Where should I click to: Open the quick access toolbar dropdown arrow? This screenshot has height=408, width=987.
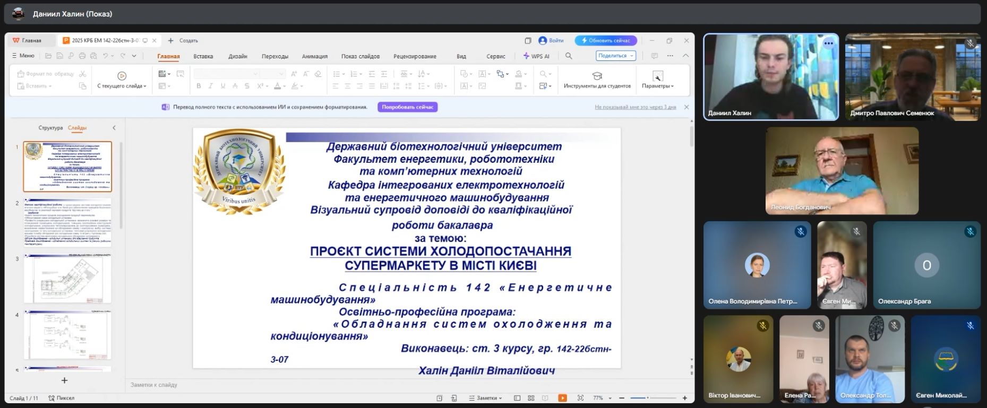(134, 56)
